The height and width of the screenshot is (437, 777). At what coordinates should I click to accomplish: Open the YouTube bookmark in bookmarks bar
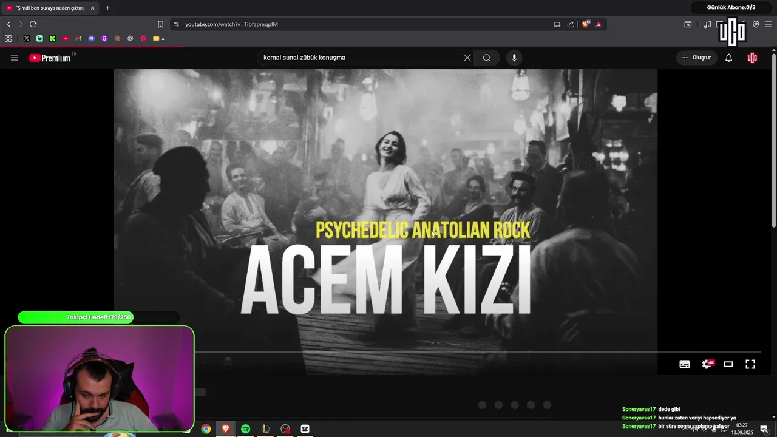coord(66,38)
